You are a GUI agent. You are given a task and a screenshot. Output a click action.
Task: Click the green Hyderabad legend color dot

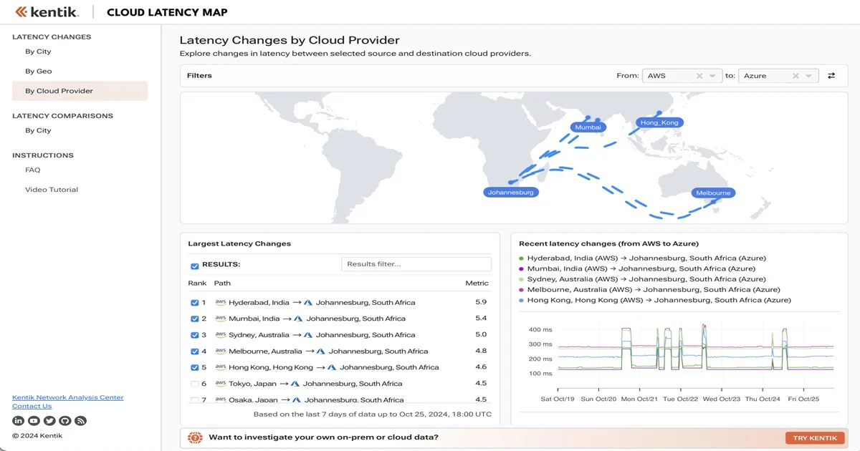(x=521, y=258)
